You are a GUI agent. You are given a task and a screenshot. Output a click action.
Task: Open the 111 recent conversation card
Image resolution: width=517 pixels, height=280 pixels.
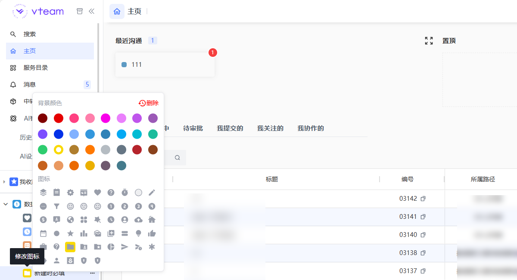165,65
